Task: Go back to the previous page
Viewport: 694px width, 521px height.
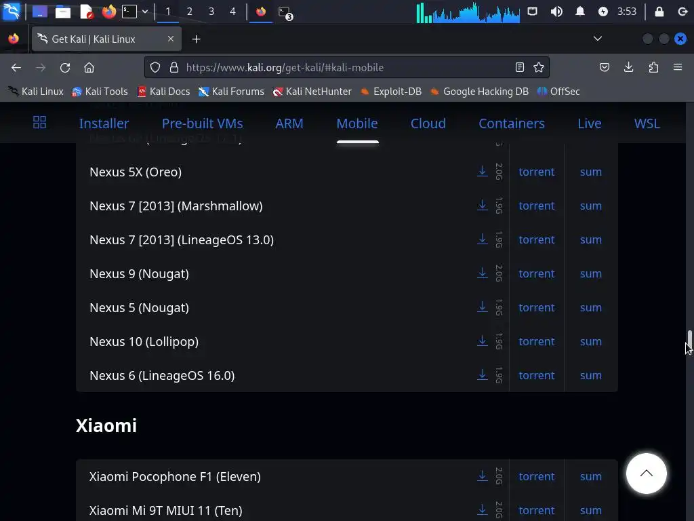Action: point(16,67)
